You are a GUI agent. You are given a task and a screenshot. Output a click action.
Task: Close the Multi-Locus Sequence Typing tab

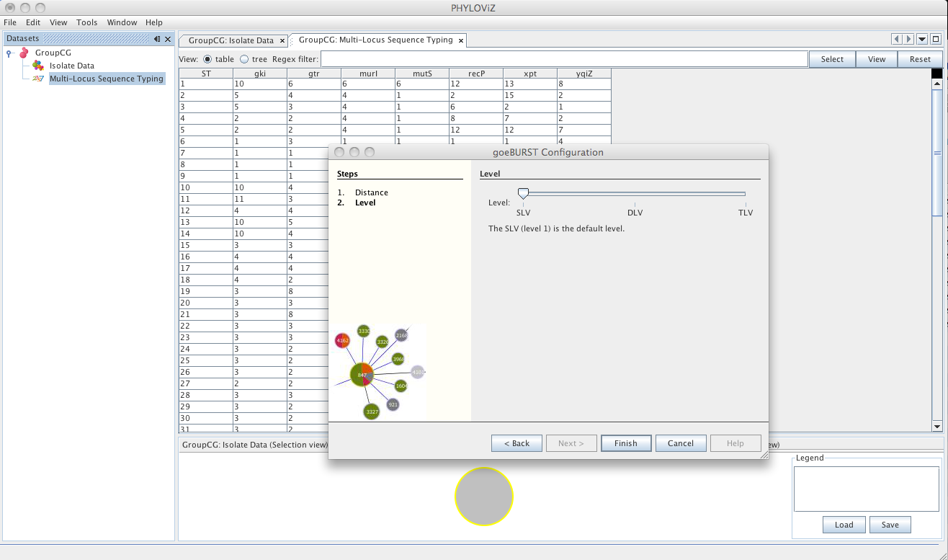(x=461, y=40)
